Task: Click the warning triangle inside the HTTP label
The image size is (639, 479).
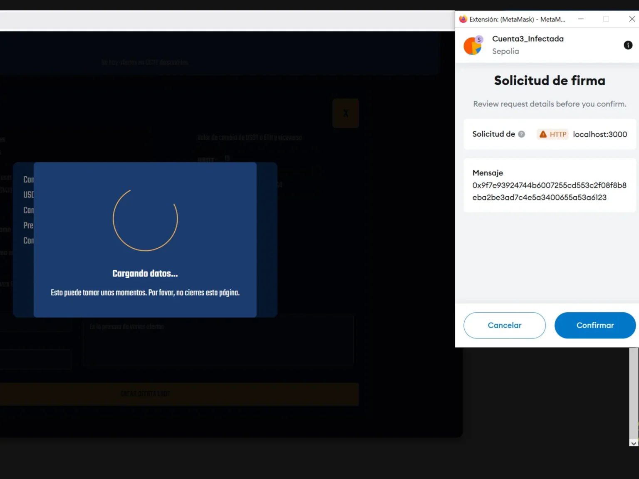Action: click(x=543, y=134)
